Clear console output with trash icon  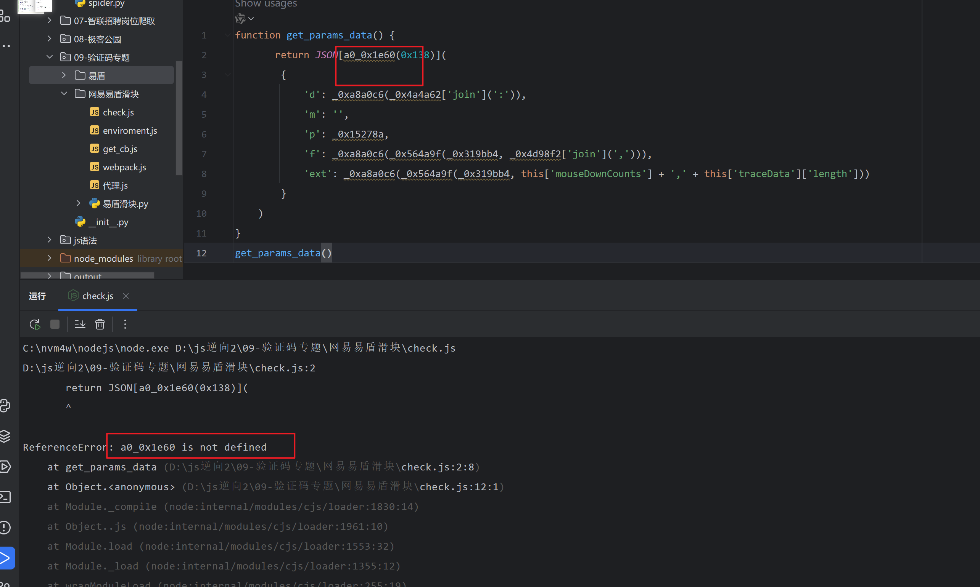click(100, 324)
